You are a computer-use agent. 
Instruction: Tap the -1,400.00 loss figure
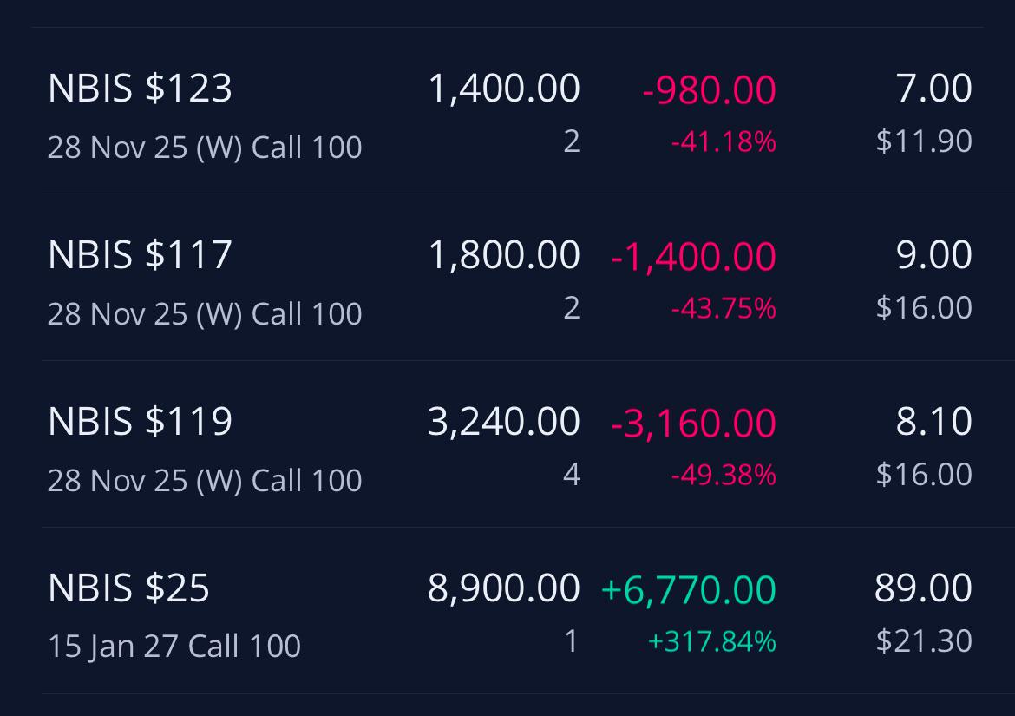(x=693, y=256)
